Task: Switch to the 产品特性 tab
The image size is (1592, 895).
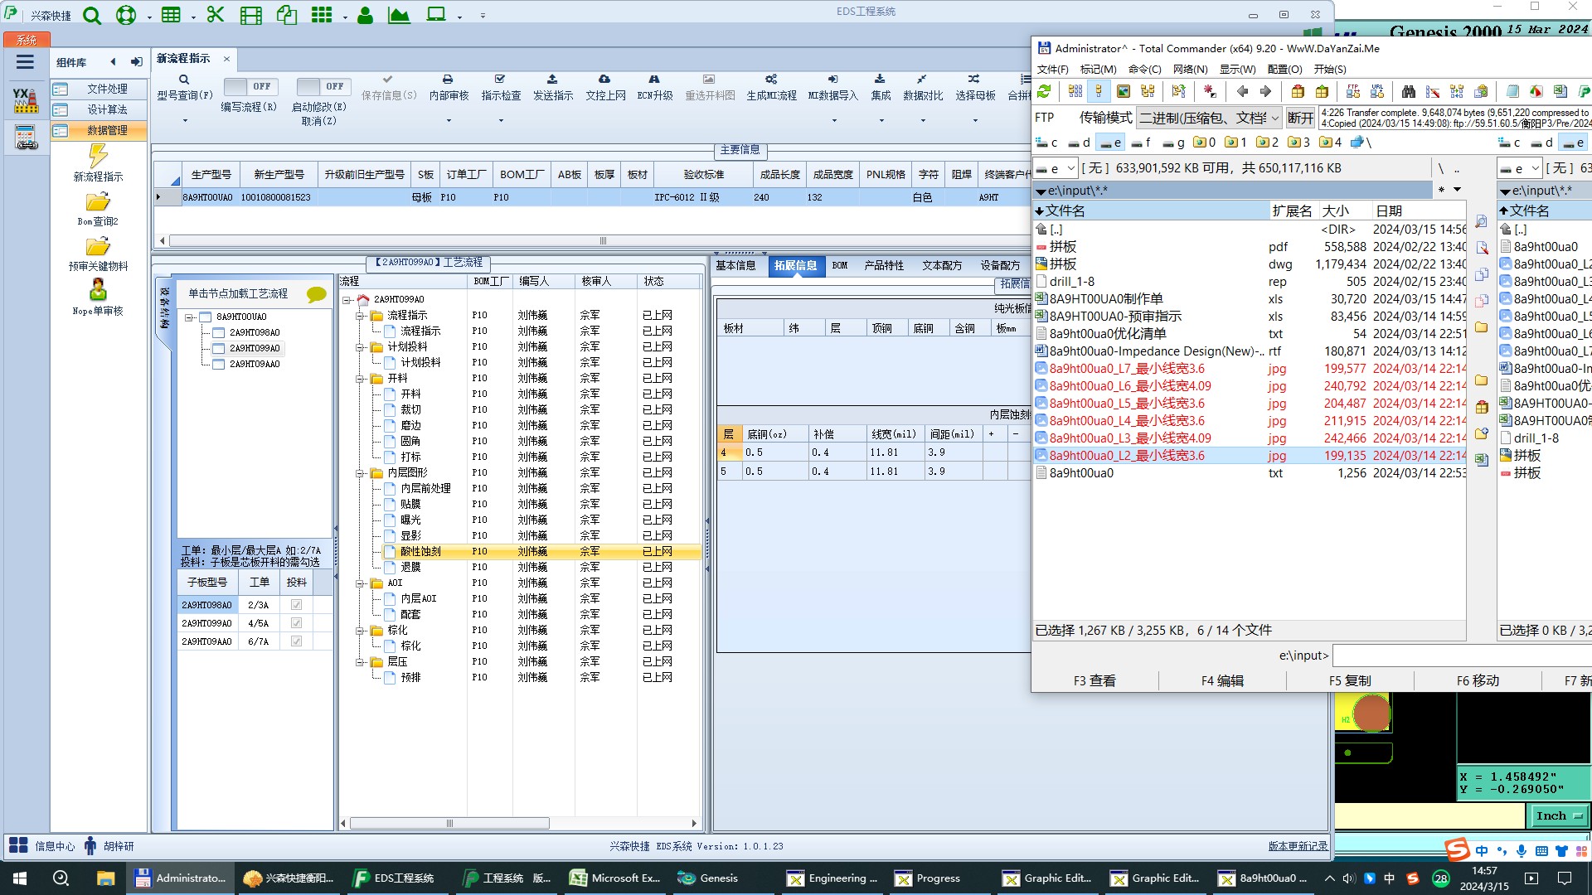Action: click(x=883, y=266)
